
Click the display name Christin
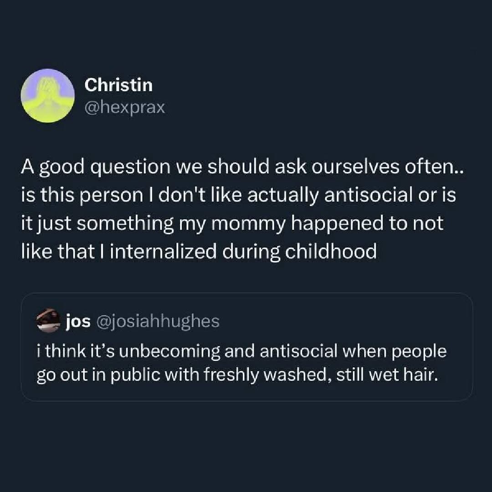coord(119,85)
